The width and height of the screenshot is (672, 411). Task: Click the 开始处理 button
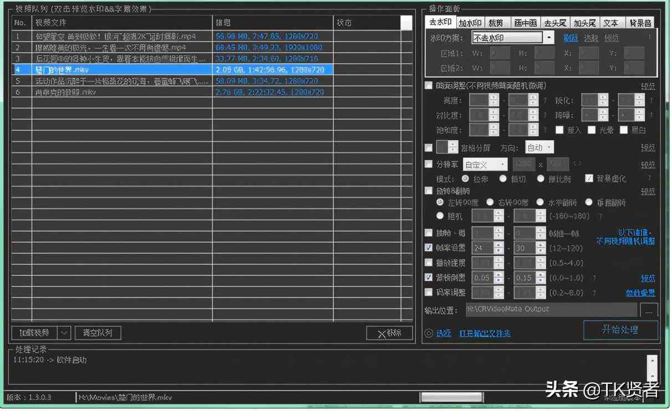tap(620, 330)
